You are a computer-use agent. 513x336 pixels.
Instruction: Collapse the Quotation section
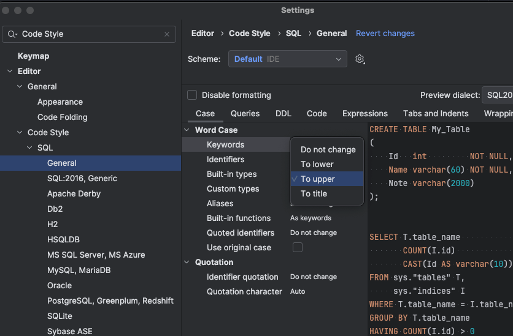(187, 262)
